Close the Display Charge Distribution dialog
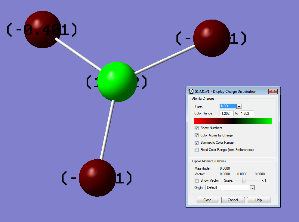 [273, 92]
